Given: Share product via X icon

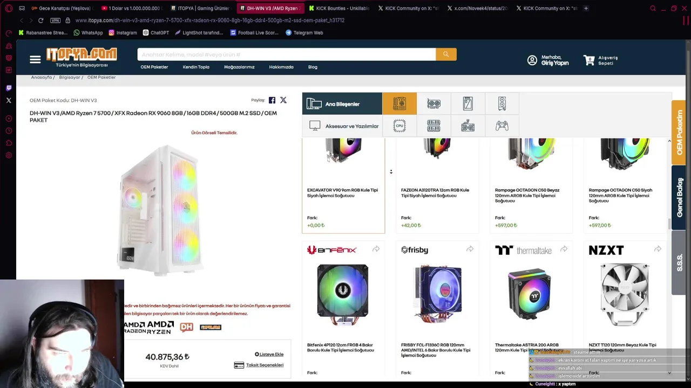Looking at the screenshot, I should tap(283, 100).
